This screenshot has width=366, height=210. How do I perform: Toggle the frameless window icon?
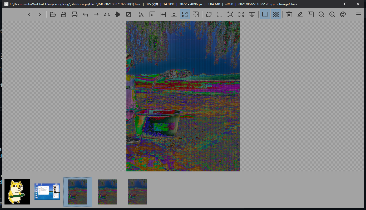click(230, 14)
